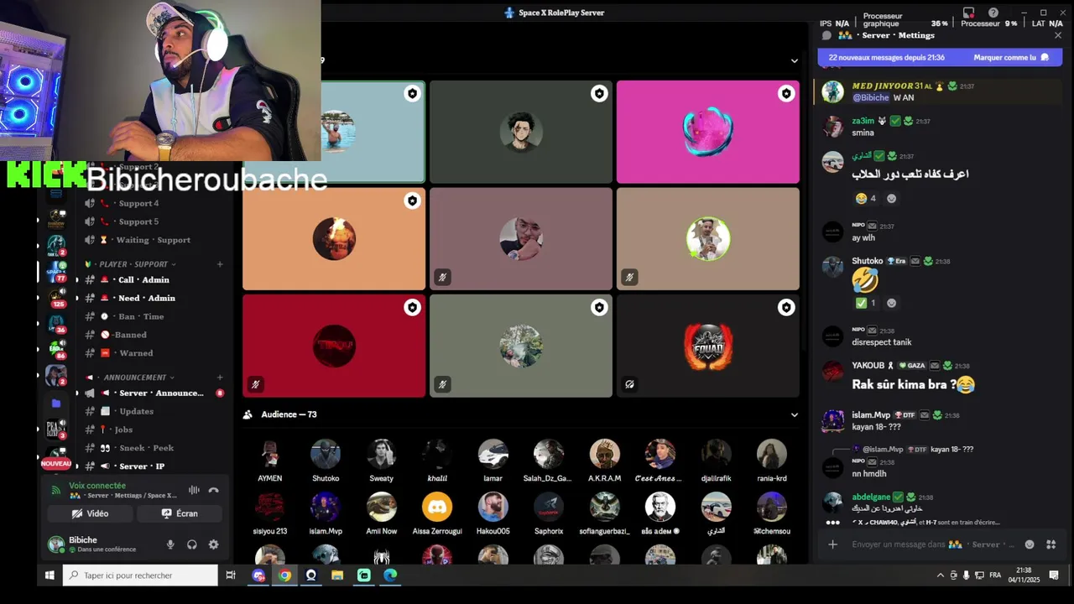Click the Voix connectée status text

97,486
